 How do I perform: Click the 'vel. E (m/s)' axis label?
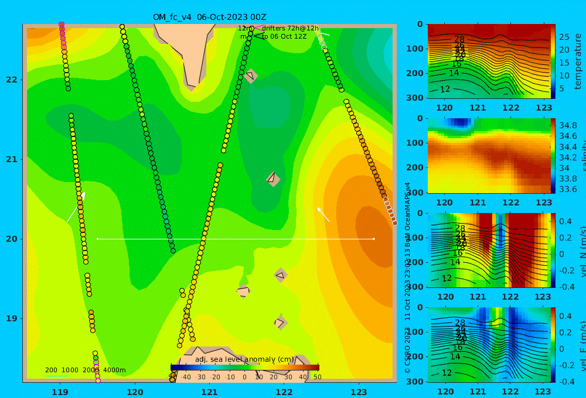click(583, 345)
